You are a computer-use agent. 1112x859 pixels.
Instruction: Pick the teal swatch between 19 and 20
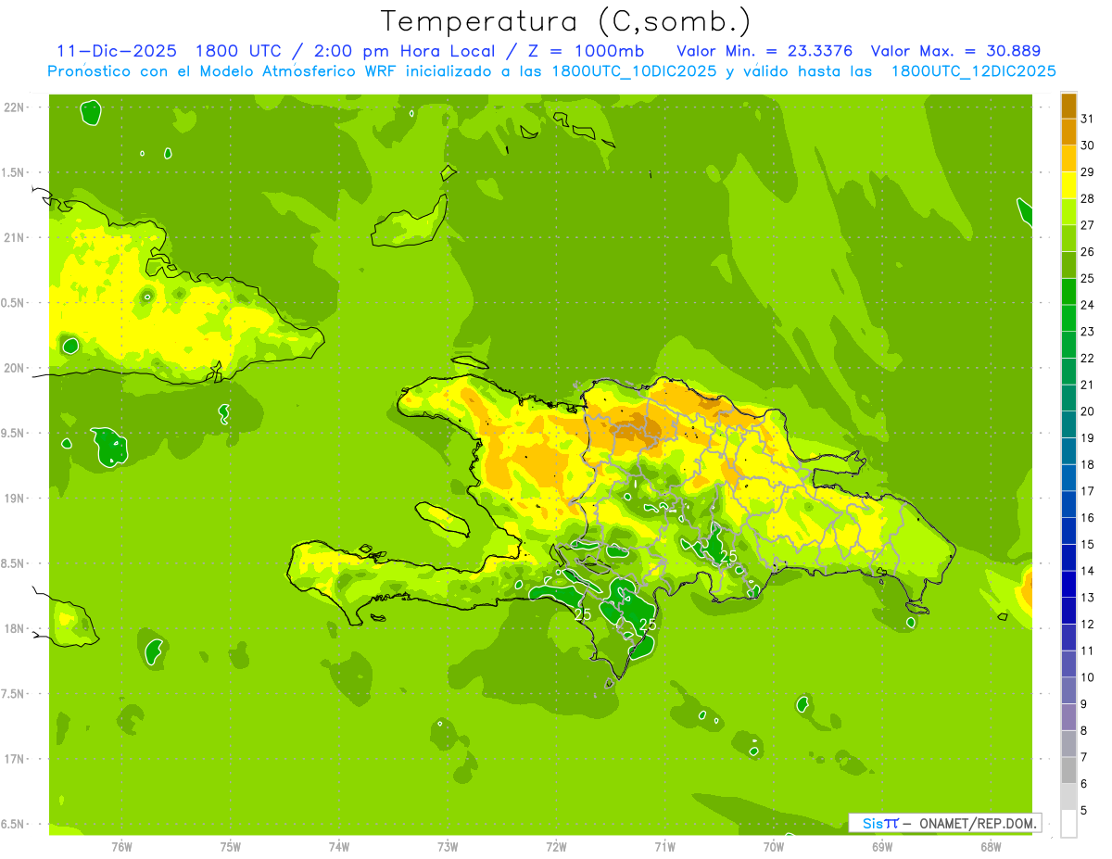(1068, 424)
